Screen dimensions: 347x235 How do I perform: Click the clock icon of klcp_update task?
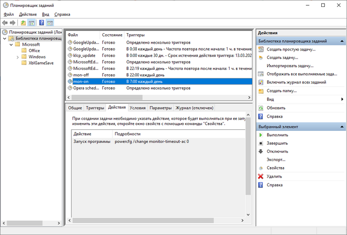click(x=70, y=56)
